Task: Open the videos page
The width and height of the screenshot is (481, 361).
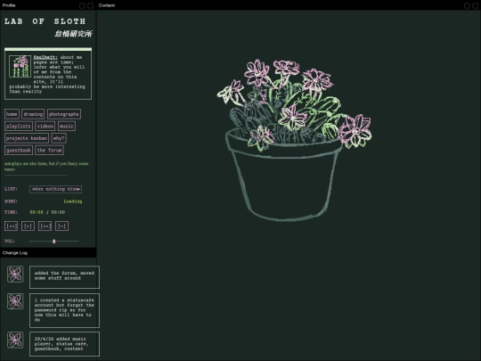Action: pos(45,127)
